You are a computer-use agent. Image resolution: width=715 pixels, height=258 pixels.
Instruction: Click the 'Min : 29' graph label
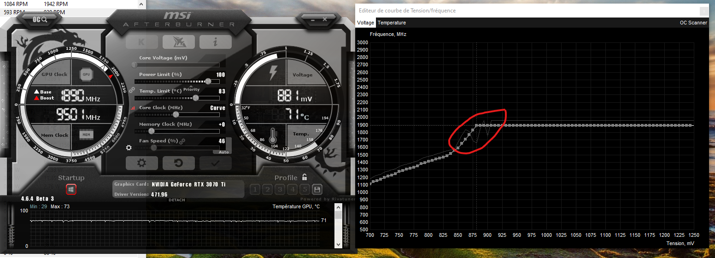click(38, 206)
